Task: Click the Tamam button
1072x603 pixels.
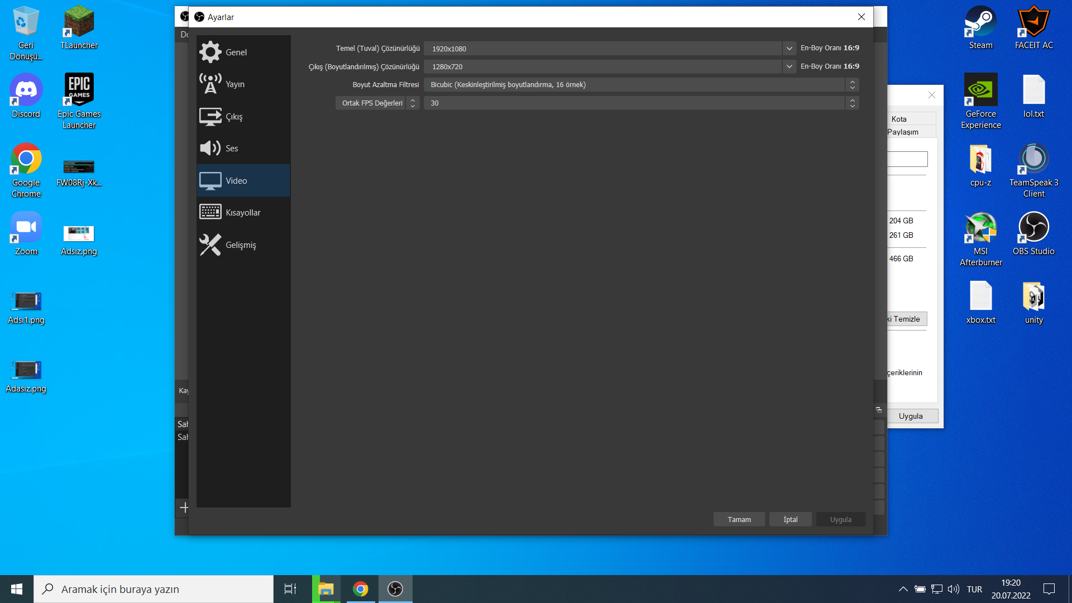Action: 739,520
